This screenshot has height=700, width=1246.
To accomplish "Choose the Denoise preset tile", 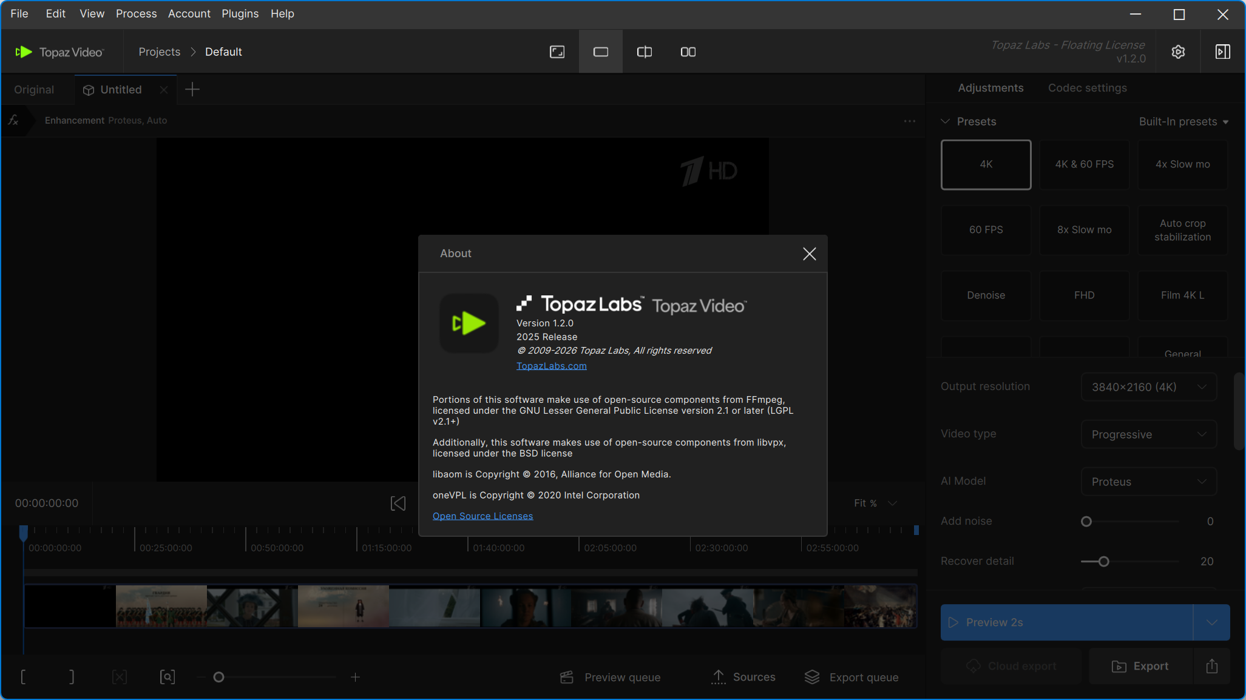I will coord(986,295).
